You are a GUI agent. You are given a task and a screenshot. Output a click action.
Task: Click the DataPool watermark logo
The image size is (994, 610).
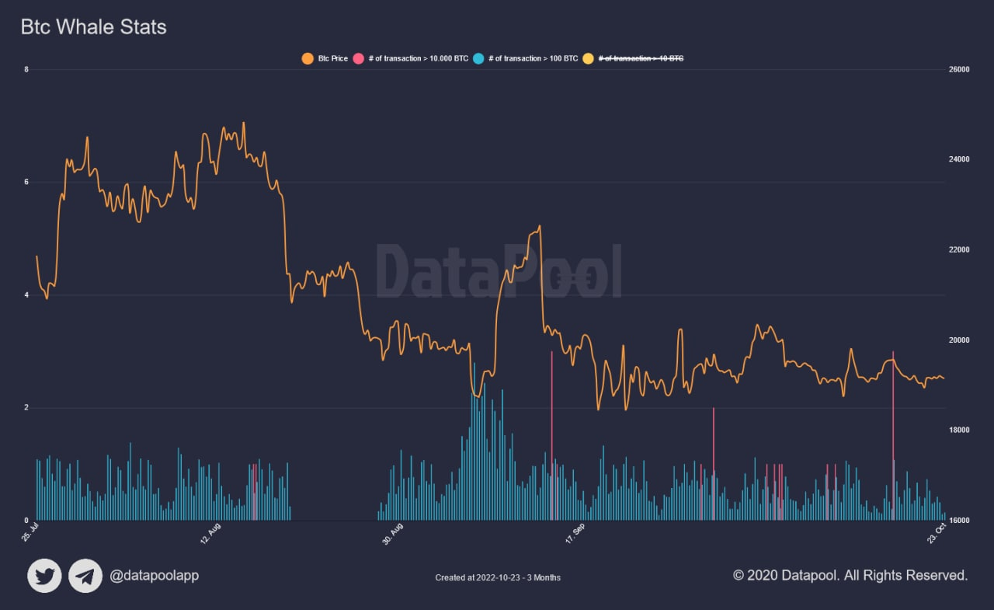pos(499,271)
